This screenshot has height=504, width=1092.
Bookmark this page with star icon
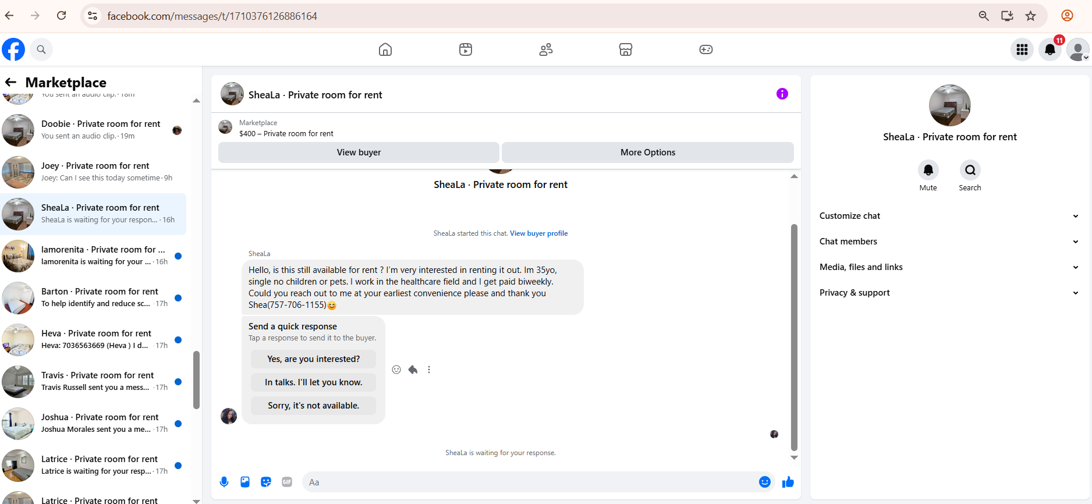click(x=1031, y=16)
